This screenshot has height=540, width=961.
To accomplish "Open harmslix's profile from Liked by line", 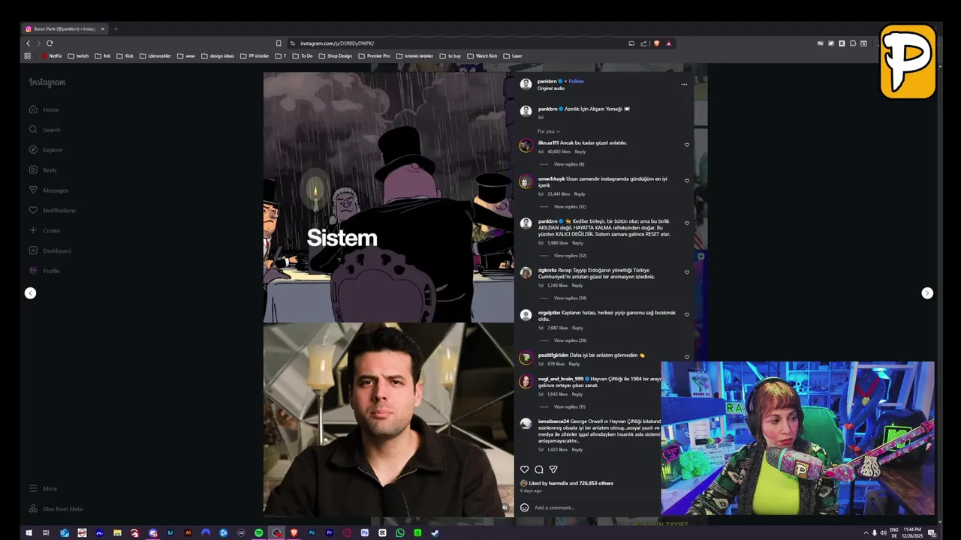I will pyautogui.click(x=558, y=483).
